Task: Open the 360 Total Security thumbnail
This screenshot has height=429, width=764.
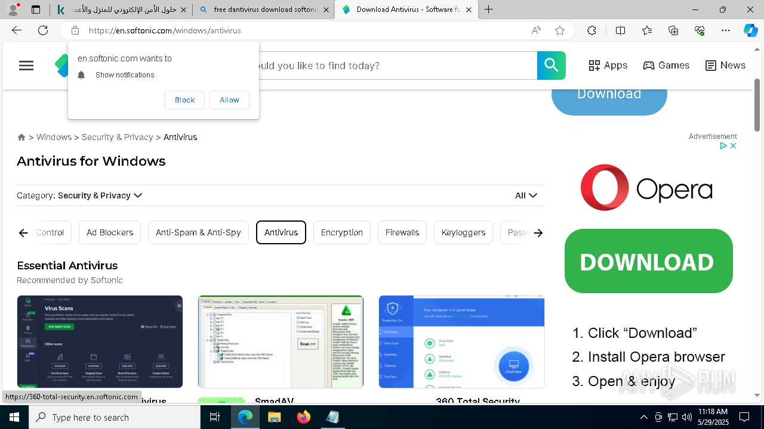Action: pyautogui.click(x=461, y=341)
